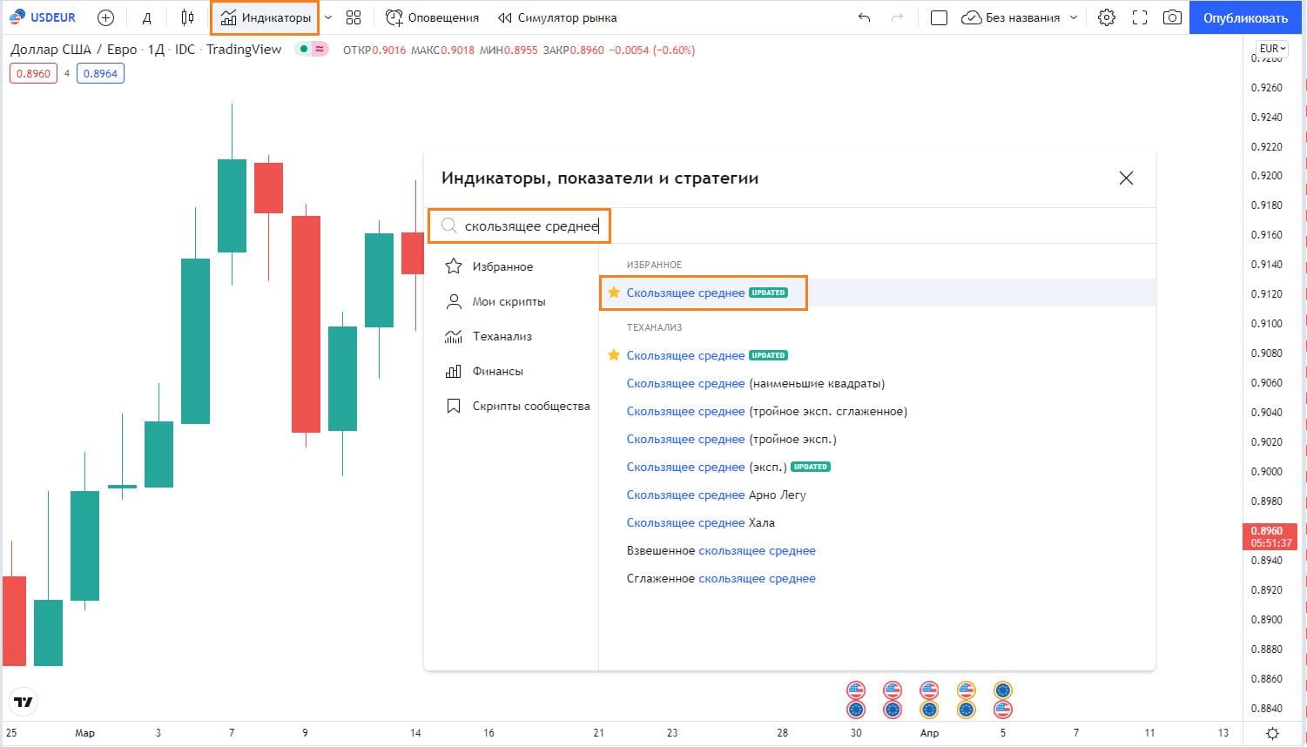Click the indicator search input field

point(531,226)
